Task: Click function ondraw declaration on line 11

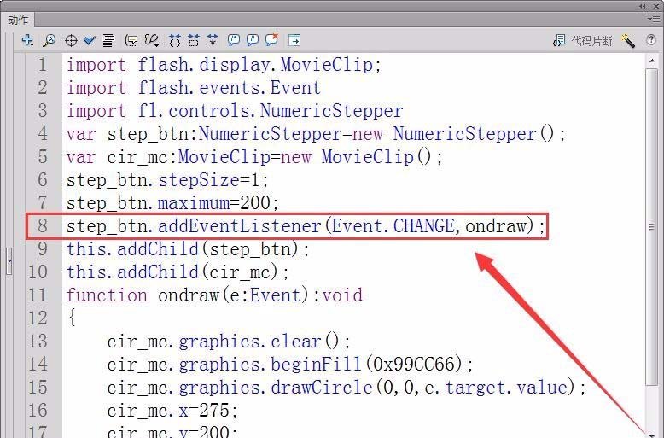Action: pos(214,295)
